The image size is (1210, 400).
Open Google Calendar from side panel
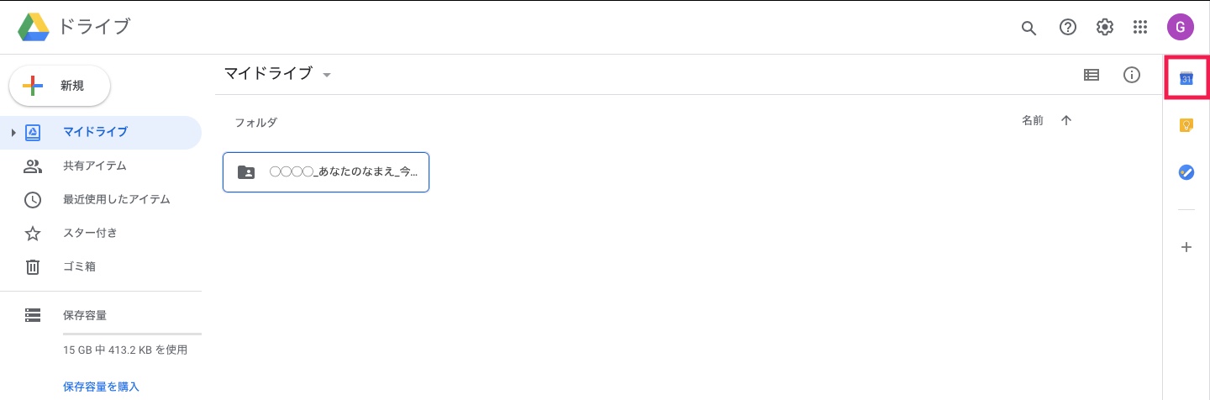tap(1186, 78)
